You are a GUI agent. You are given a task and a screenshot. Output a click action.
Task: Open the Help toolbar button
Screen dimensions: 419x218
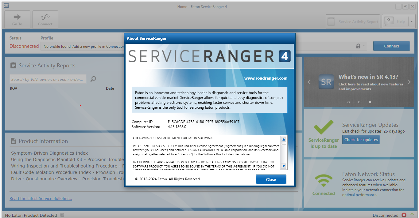[395, 21]
